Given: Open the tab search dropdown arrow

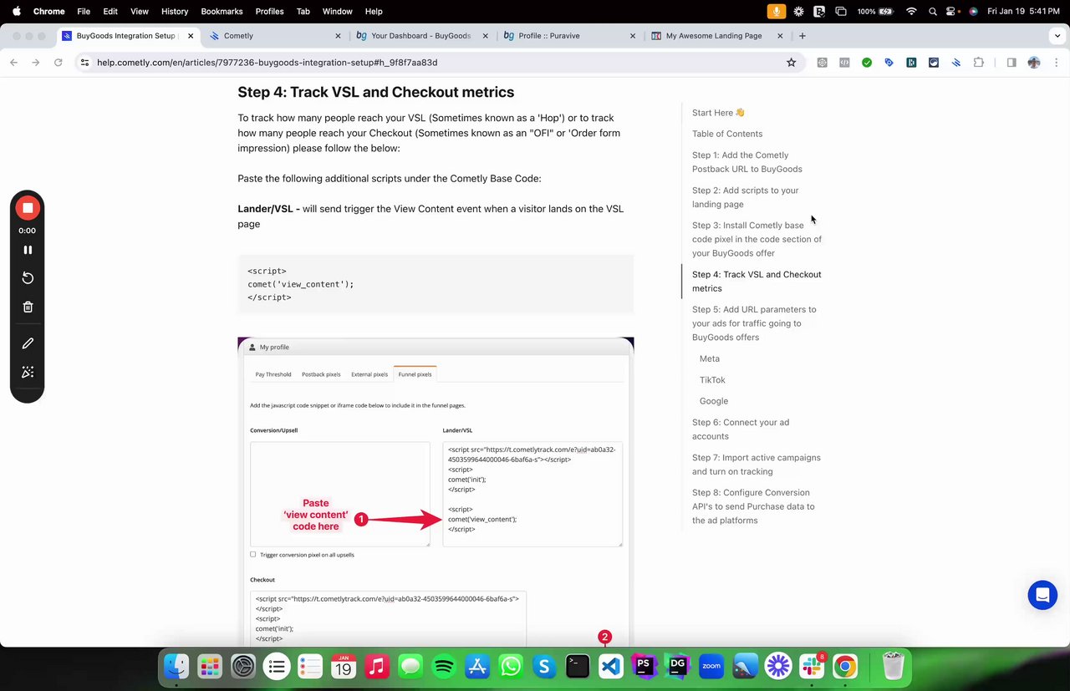Looking at the screenshot, I should 1057,36.
